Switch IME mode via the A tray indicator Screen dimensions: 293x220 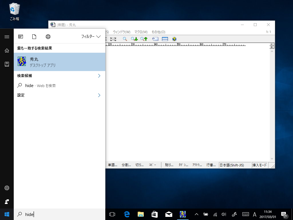click(x=255, y=214)
